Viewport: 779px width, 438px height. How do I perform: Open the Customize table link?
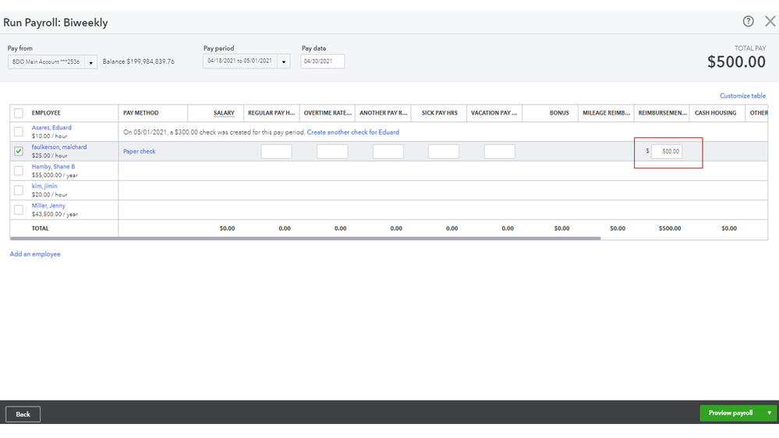[742, 96]
